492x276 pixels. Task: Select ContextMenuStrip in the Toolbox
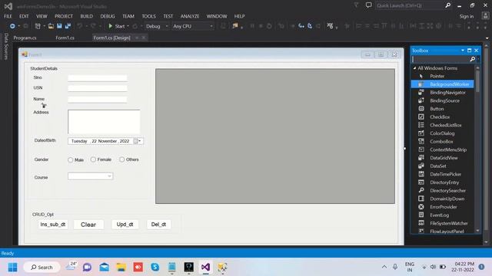[x=443, y=149]
